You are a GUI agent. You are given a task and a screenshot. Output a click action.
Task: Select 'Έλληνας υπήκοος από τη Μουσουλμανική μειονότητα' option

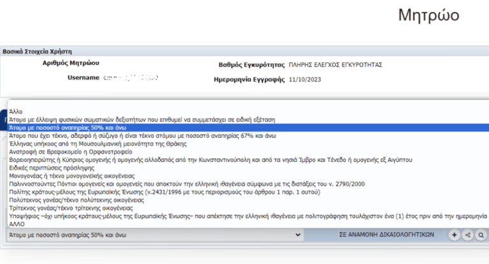(x=248, y=143)
